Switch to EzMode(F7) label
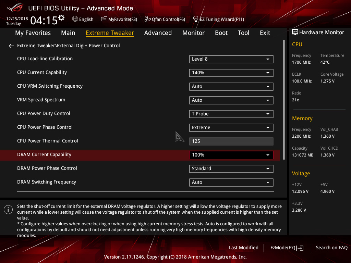This screenshot has width=351, height=263. pos(283,248)
